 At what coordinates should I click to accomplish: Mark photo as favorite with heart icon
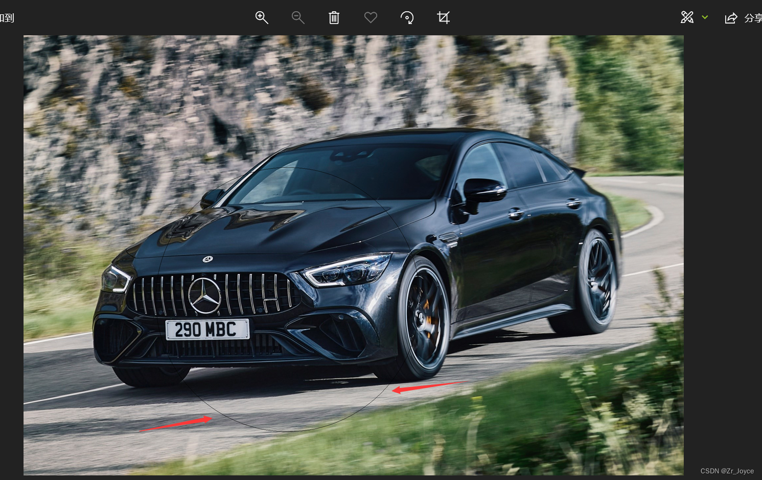(x=371, y=18)
